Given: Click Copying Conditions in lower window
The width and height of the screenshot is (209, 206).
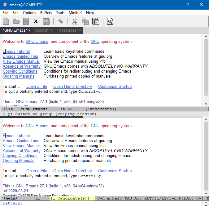Looking at the screenshot, I should [20, 156].
